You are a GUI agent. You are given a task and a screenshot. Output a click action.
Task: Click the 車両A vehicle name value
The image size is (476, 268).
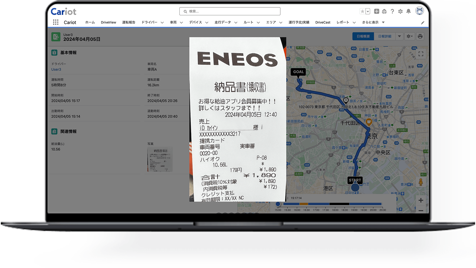tap(152, 69)
